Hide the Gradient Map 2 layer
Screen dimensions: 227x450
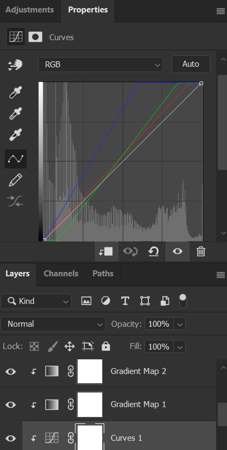point(11,372)
